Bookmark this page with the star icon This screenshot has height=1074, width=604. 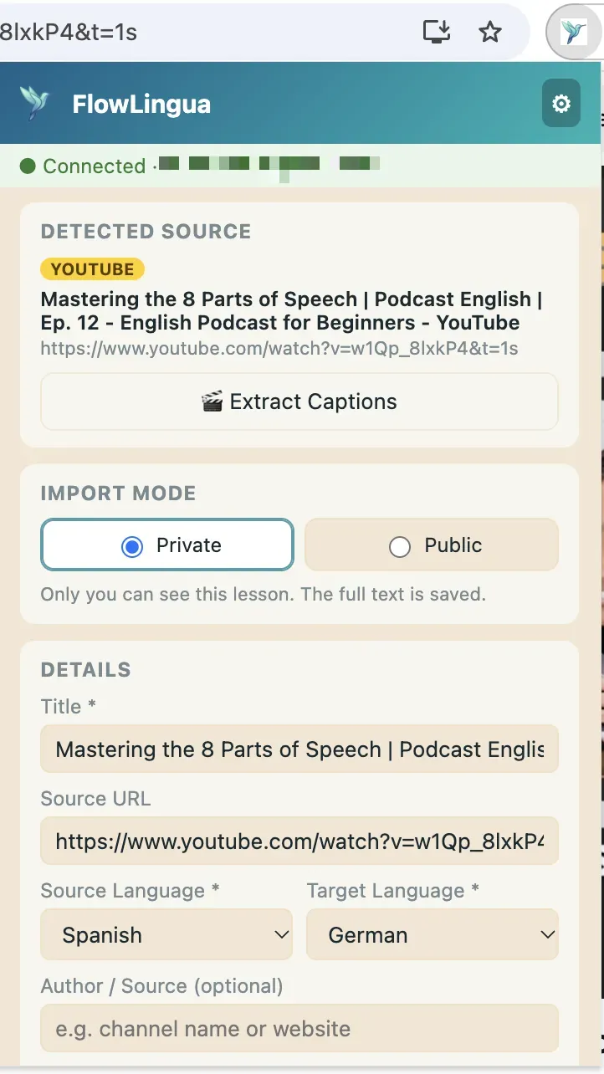tap(489, 33)
